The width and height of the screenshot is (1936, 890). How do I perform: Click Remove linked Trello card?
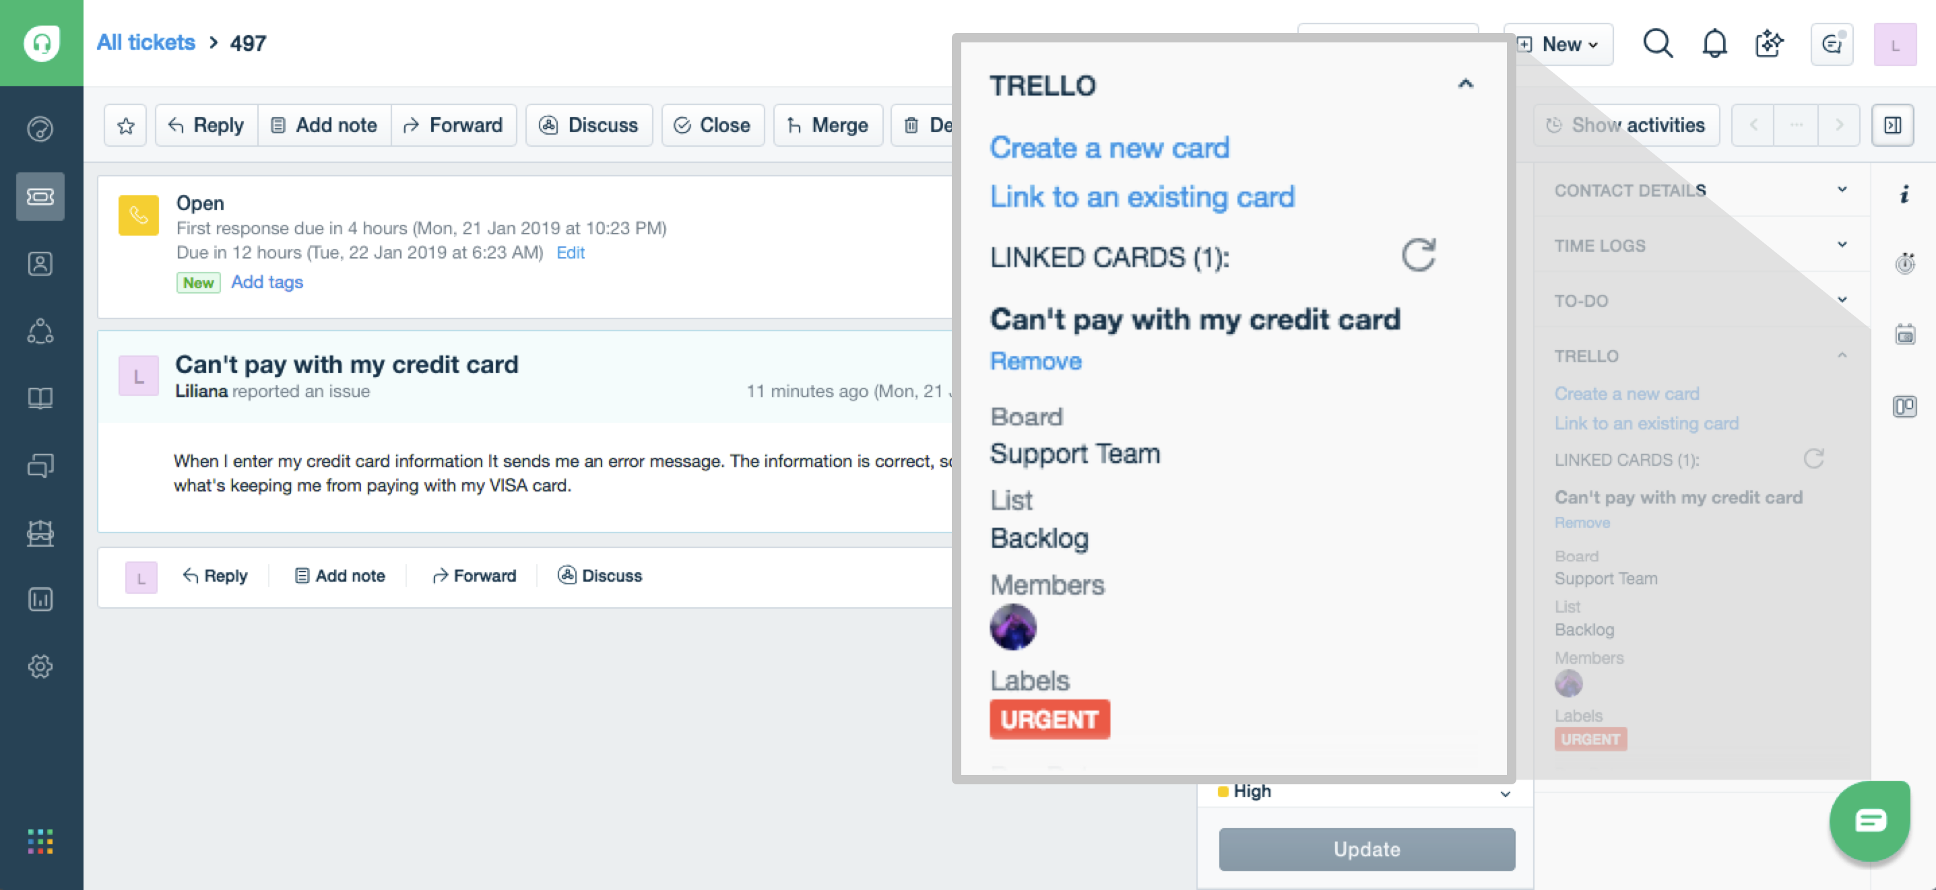pos(1035,360)
